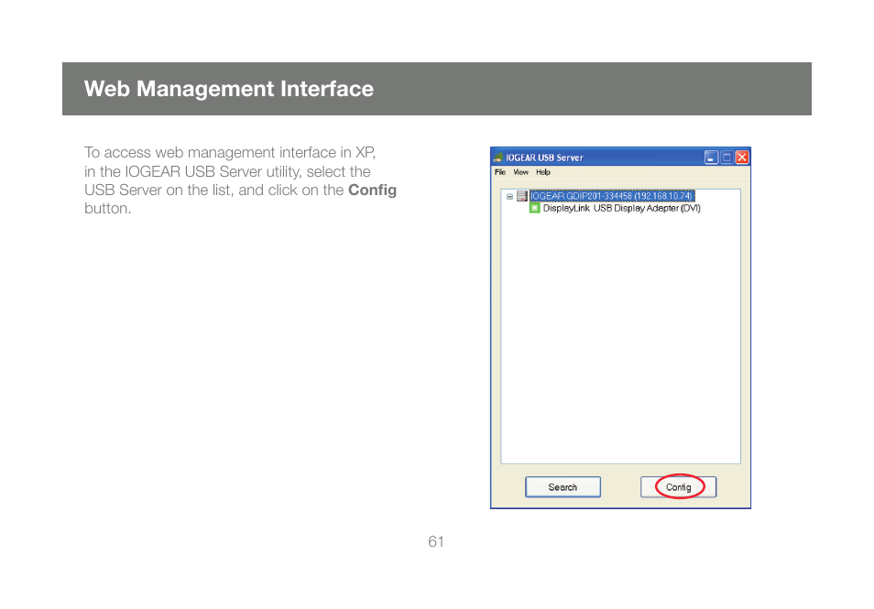Image resolution: width=874 pixels, height=609 pixels.
Task: Open the File menu
Action: pos(500,172)
